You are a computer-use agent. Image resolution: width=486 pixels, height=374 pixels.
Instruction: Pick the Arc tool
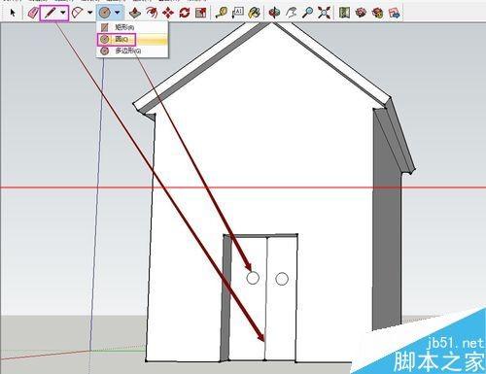[x=77, y=13]
